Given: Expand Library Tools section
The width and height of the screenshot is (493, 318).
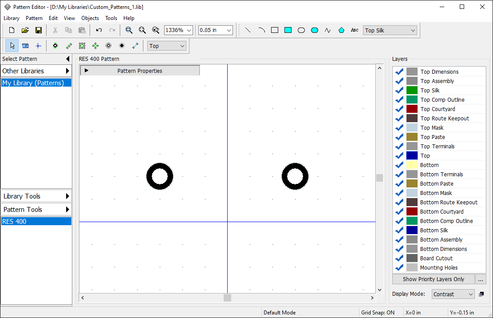Looking at the screenshot, I should [36, 196].
